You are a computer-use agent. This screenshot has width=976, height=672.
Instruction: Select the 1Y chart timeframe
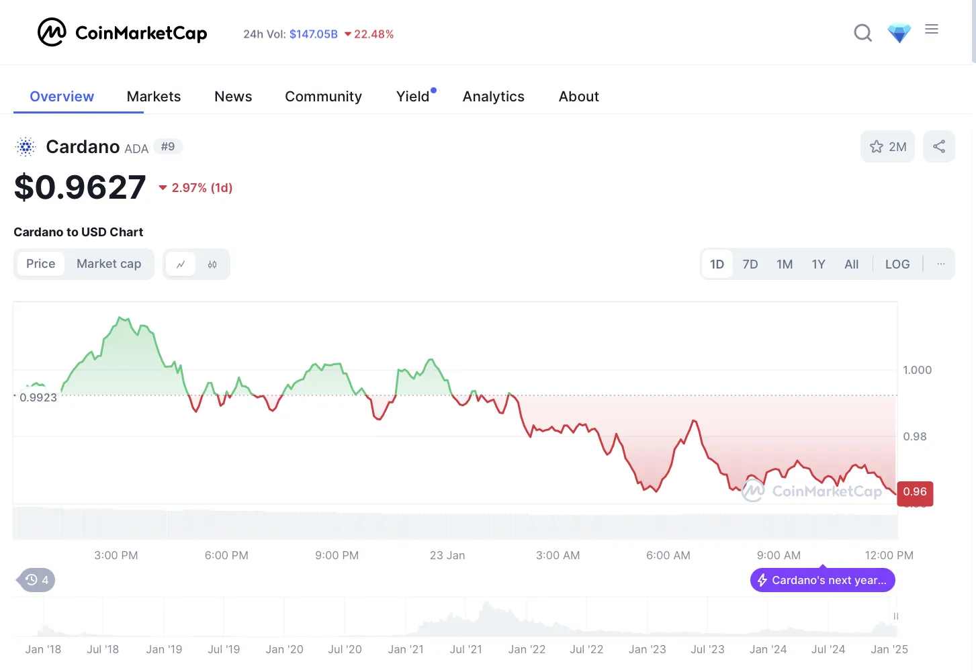pyautogui.click(x=818, y=264)
